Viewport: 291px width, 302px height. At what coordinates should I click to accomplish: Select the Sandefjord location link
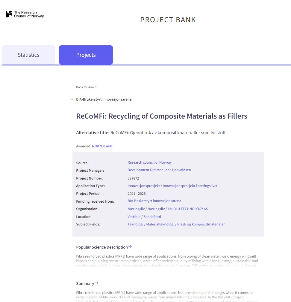point(152,217)
